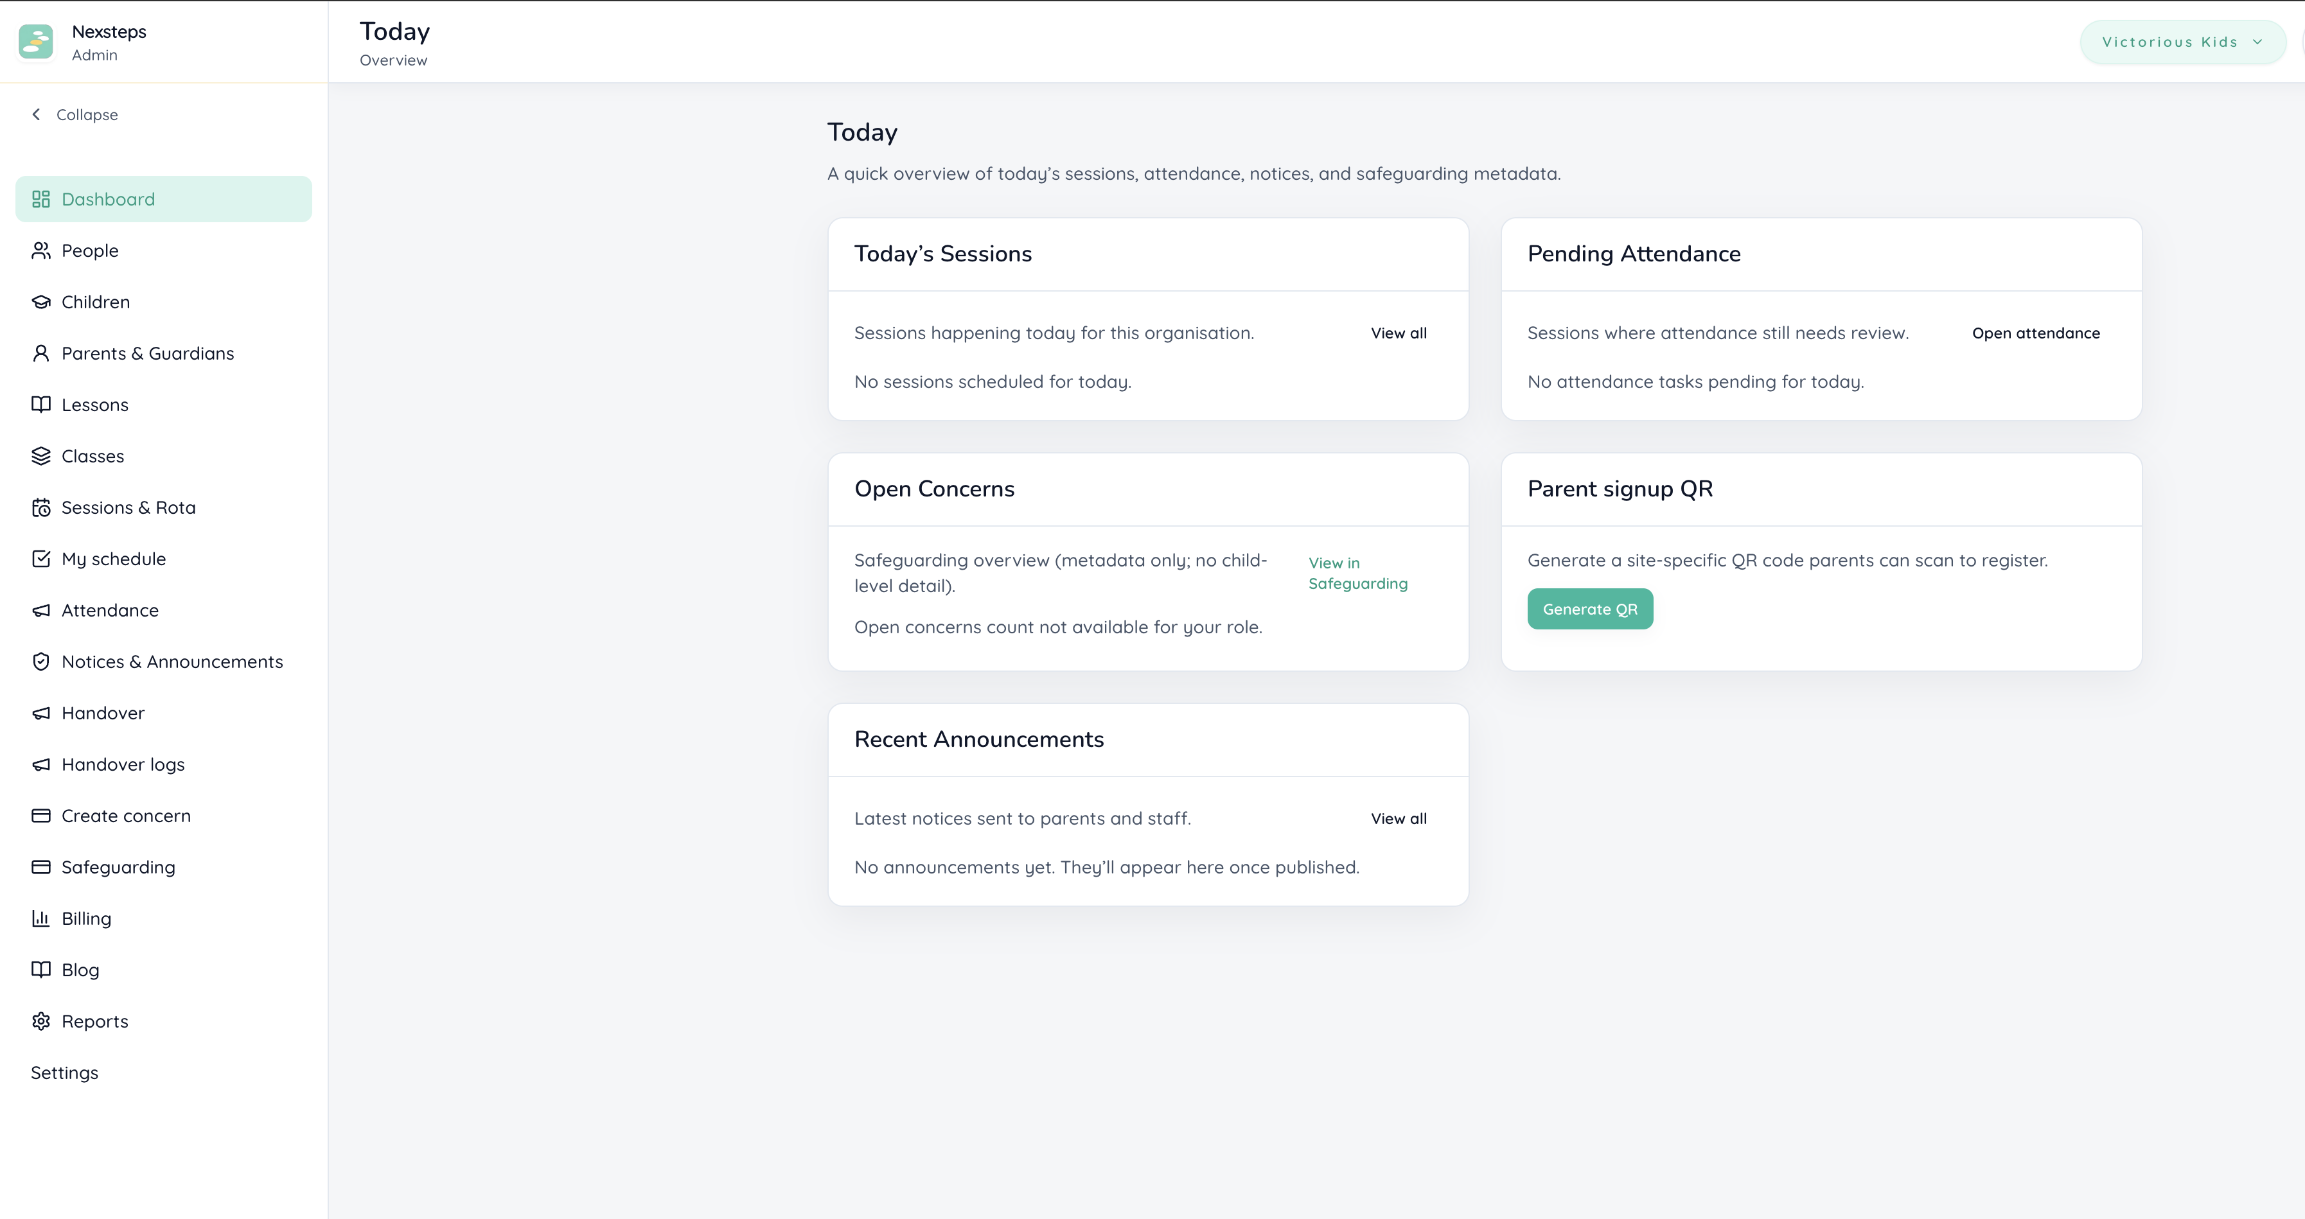Open the Blog page
The height and width of the screenshot is (1219, 2305).
[x=164, y=969]
